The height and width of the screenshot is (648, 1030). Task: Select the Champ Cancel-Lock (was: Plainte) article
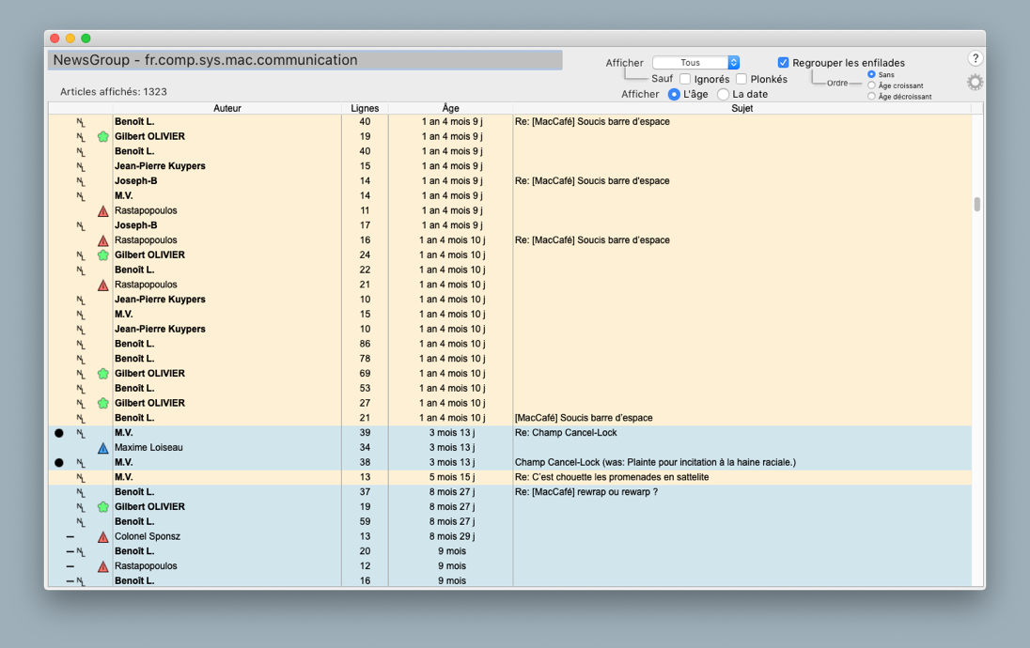[x=655, y=462]
